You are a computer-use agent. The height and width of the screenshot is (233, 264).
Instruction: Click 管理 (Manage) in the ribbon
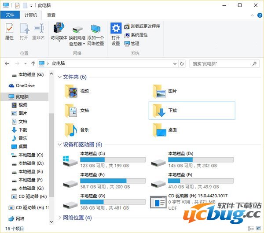point(132,43)
